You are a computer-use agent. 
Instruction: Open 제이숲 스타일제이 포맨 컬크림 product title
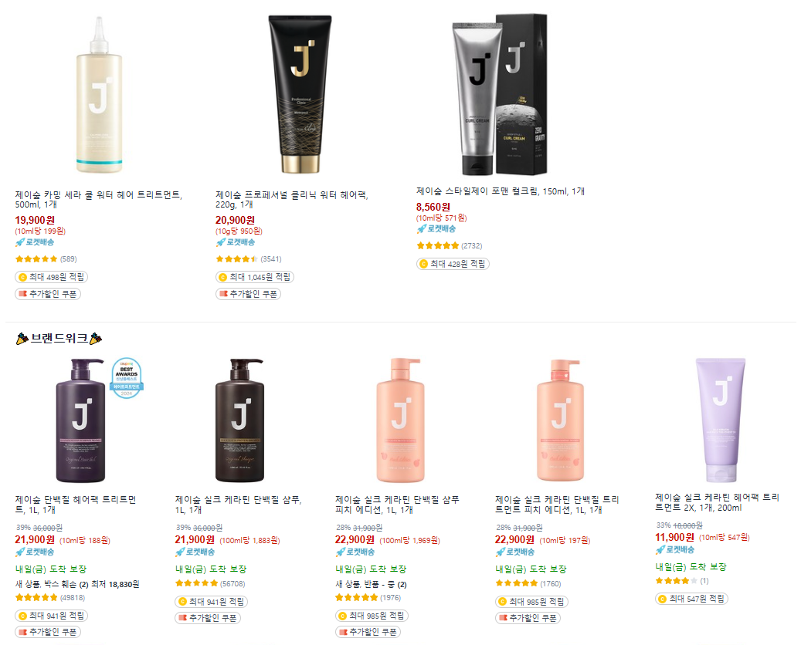[x=500, y=191]
